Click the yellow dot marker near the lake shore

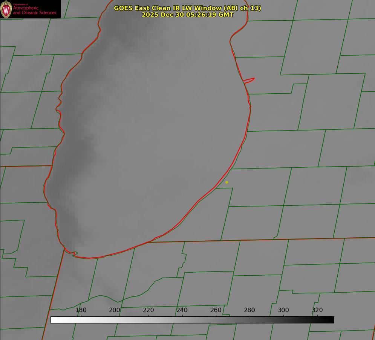coord(227,182)
